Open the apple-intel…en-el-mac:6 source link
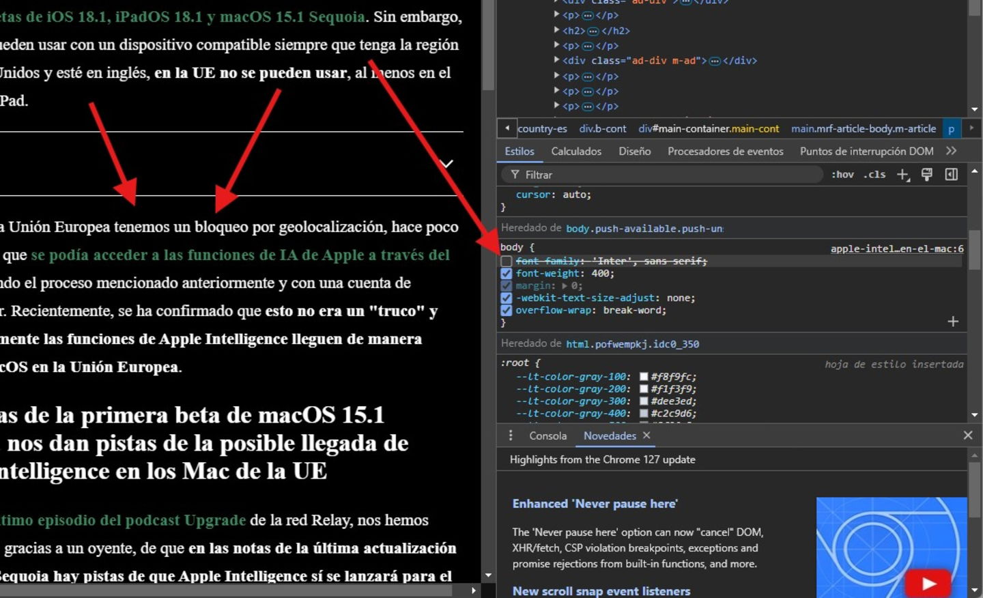Image resolution: width=983 pixels, height=598 pixels. [x=897, y=248]
